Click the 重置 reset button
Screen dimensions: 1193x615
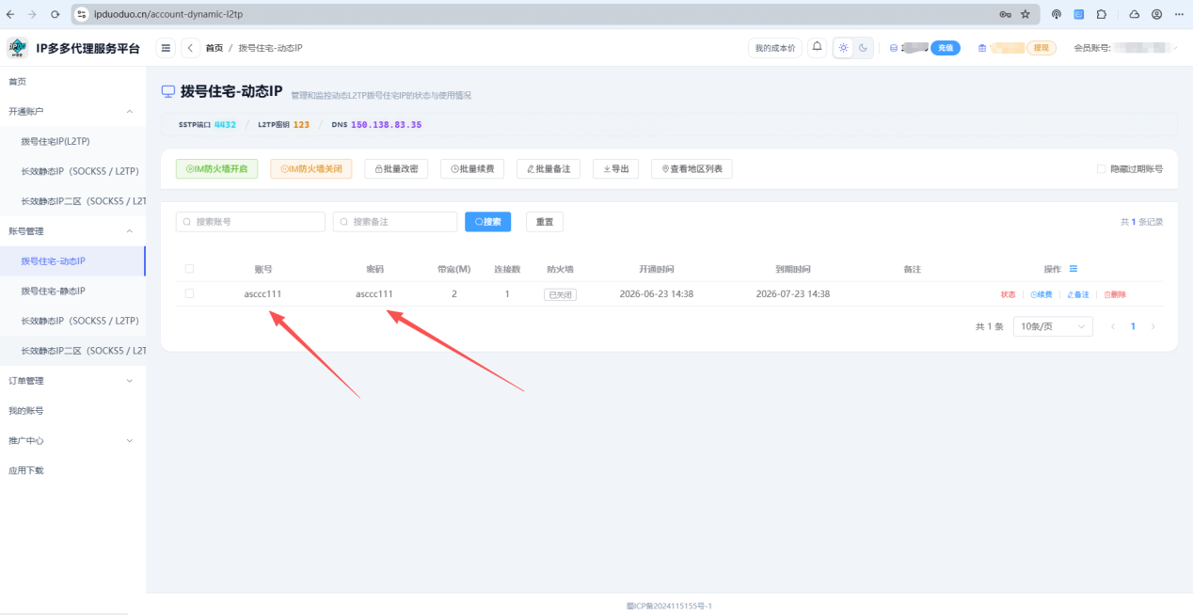(545, 222)
